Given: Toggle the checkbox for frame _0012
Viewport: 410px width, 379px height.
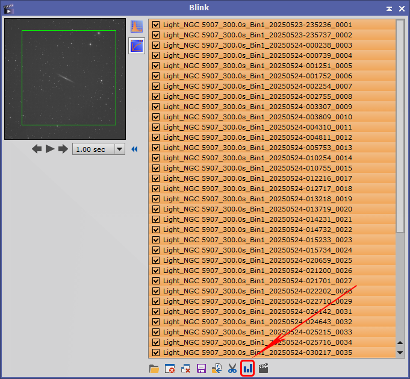Looking at the screenshot, I should [x=156, y=137].
